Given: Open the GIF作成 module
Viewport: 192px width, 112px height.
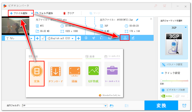Looking at the screenshot, I should (x=94, y=73).
